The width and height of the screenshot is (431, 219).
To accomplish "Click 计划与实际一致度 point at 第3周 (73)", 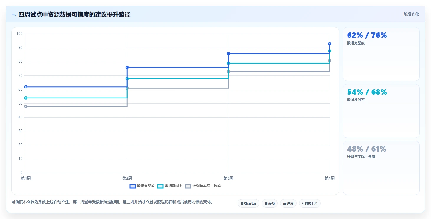I will pos(228,72).
